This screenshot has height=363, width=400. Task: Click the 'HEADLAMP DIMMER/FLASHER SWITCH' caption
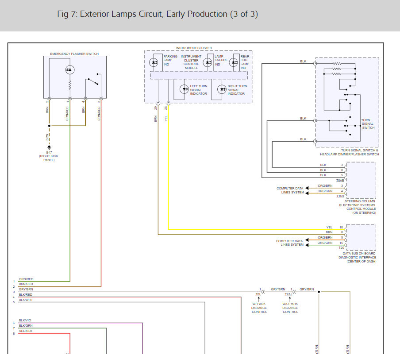pos(349,154)
